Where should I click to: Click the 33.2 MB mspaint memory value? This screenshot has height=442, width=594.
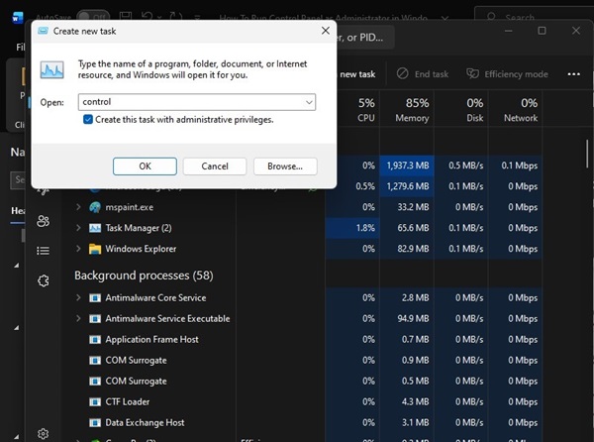pyautogui.click(x=413, y=207)
